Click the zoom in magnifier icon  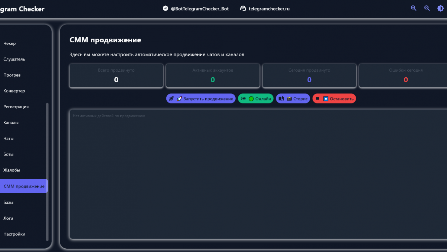[414, 8]
